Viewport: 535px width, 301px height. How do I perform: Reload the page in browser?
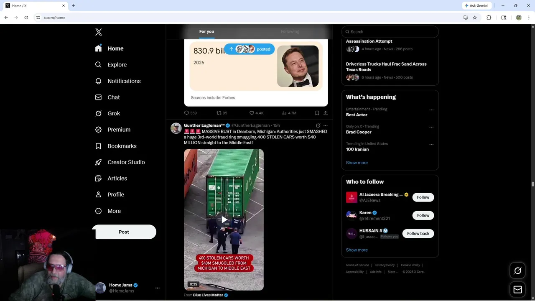coord(26,18)
